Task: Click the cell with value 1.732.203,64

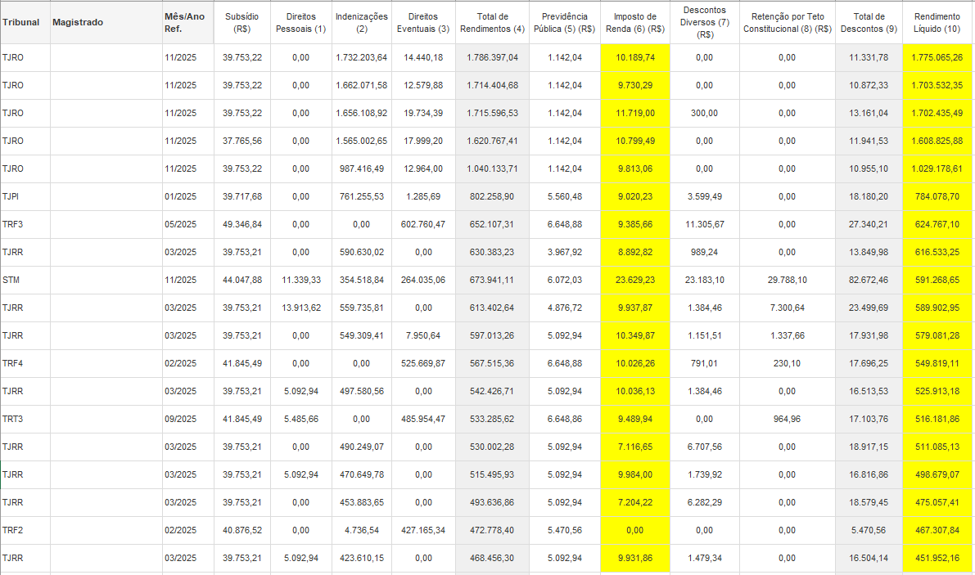Action: [361, 58]
